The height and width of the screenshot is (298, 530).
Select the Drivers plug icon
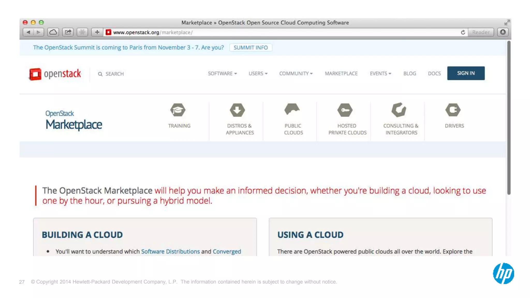(453, 110)
